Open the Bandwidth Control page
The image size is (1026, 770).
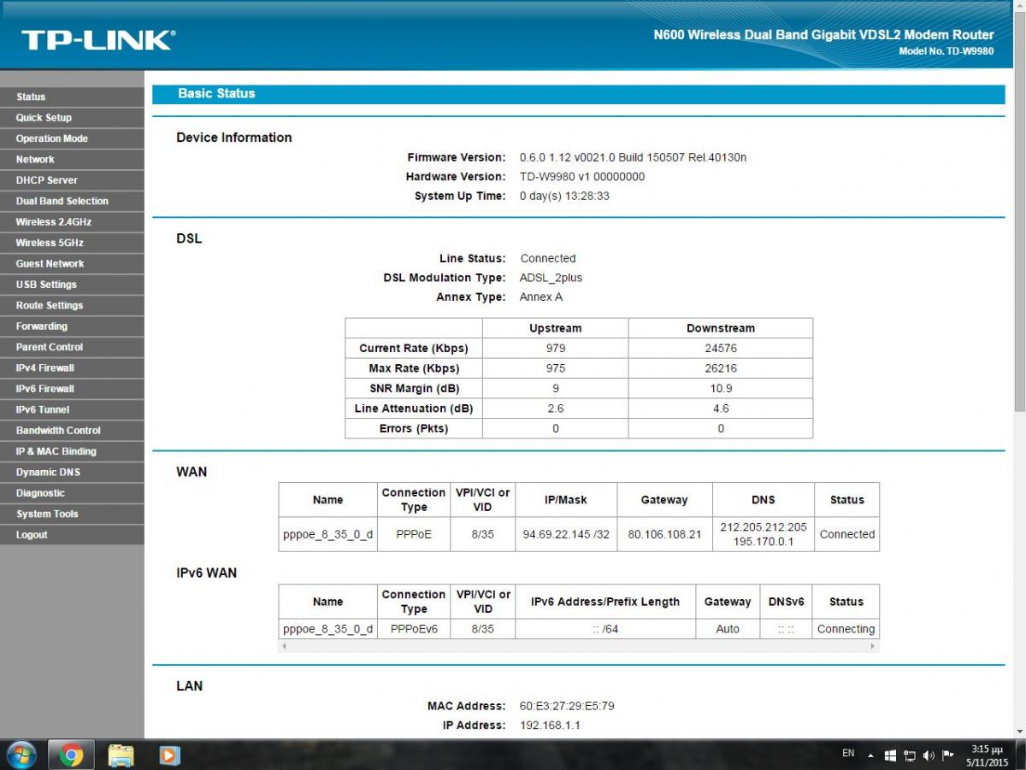click(x=58, y=431)
